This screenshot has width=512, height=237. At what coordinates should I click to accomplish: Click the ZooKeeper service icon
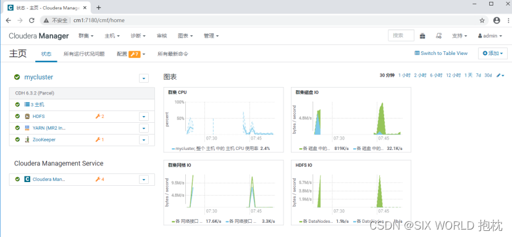[27, 139]
